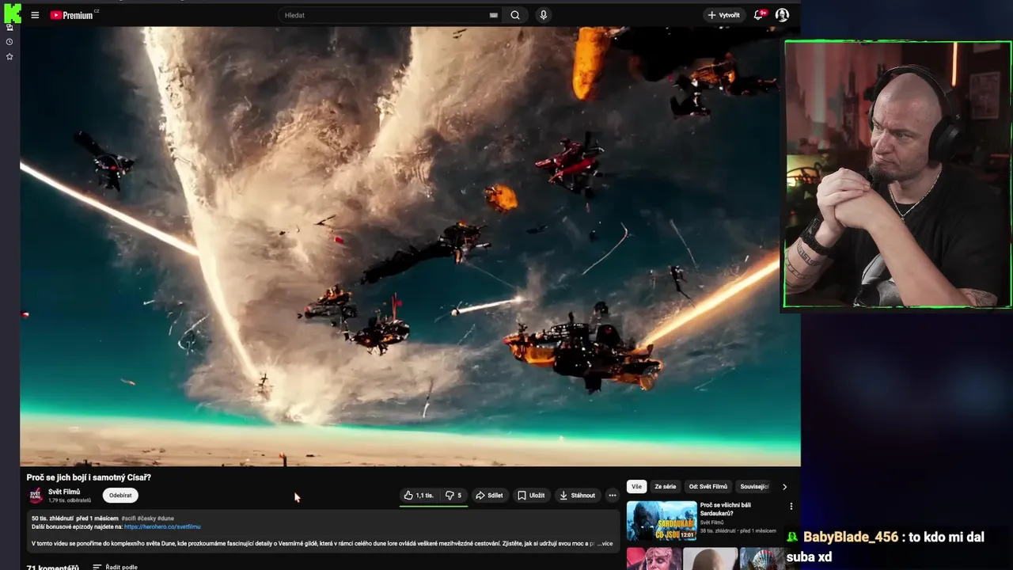Like the video (1,1 tis.)
Image resolution: width=1013 pixels, height=570 pixels.
pos(419,496)
